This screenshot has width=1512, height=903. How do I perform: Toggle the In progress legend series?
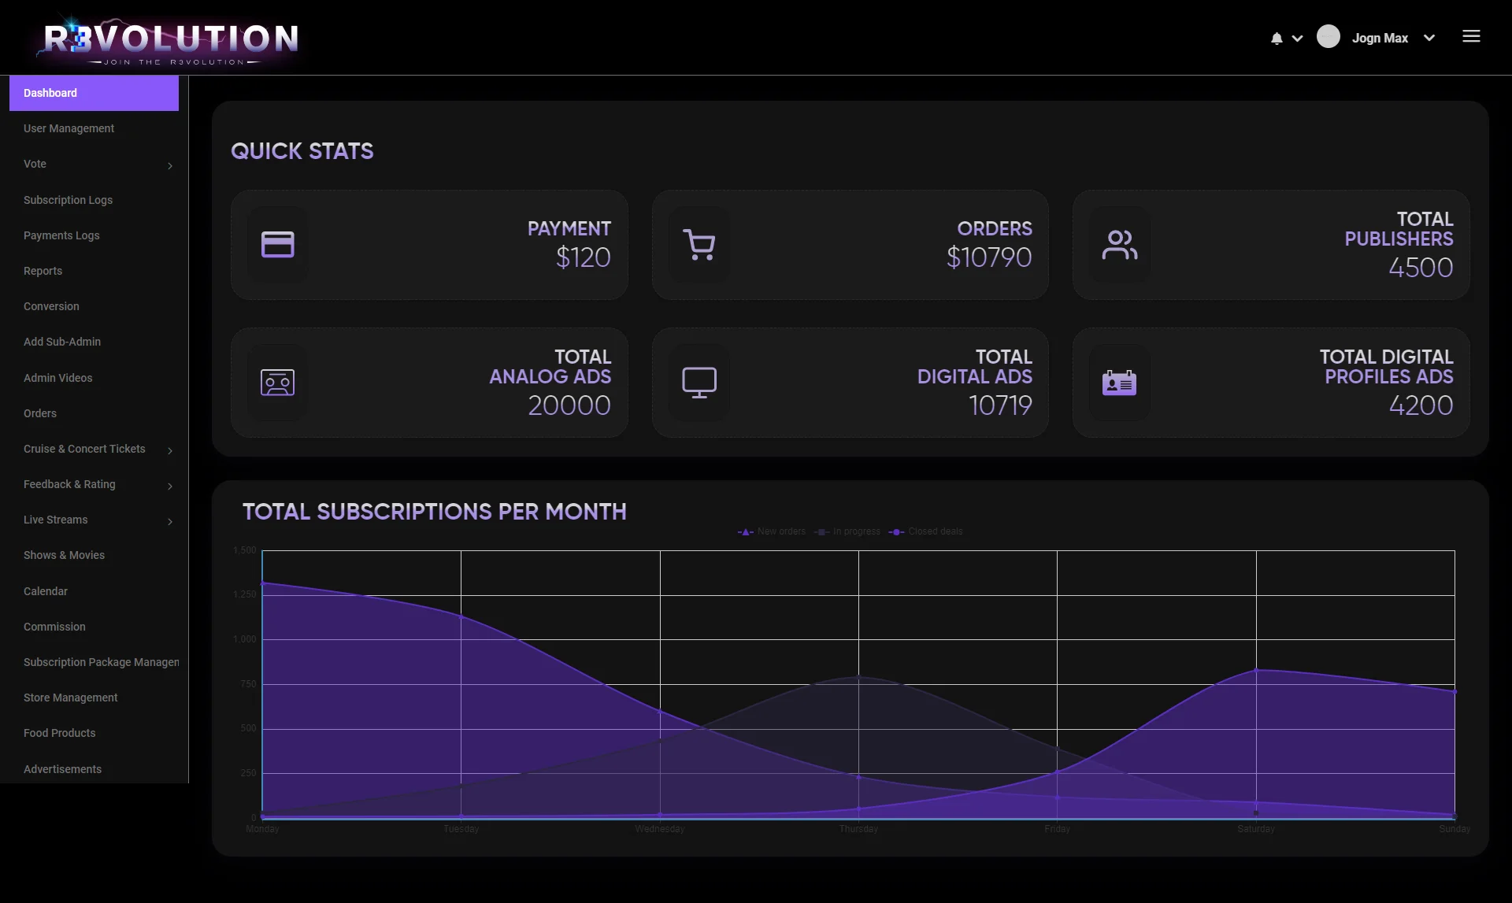[x=847, y=532]
